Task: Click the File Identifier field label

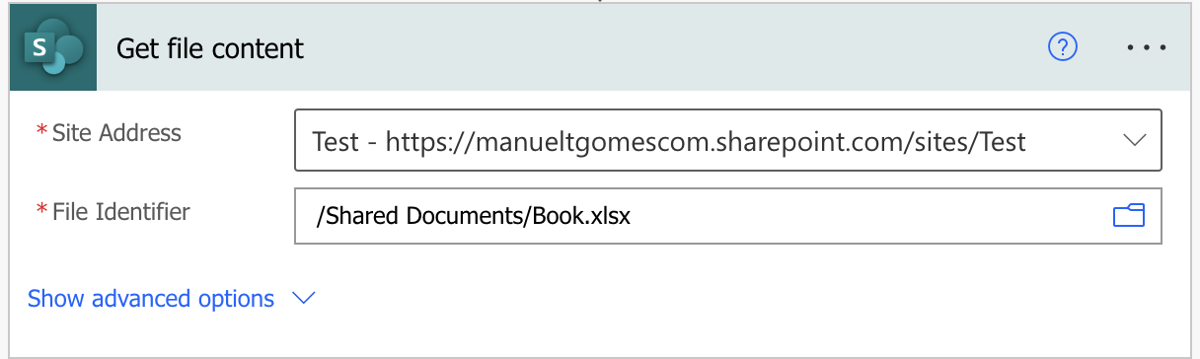Action: click(120, 211)
